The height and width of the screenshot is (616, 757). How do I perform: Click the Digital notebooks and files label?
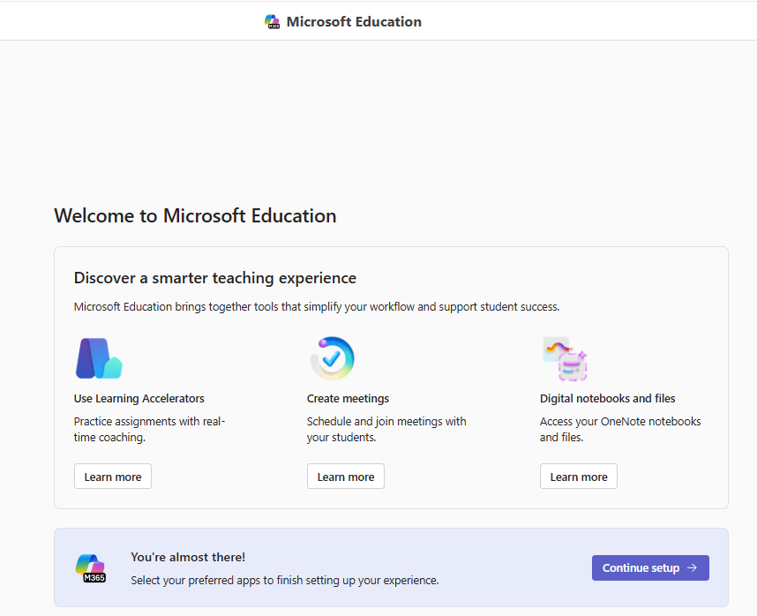click(607, 398)
